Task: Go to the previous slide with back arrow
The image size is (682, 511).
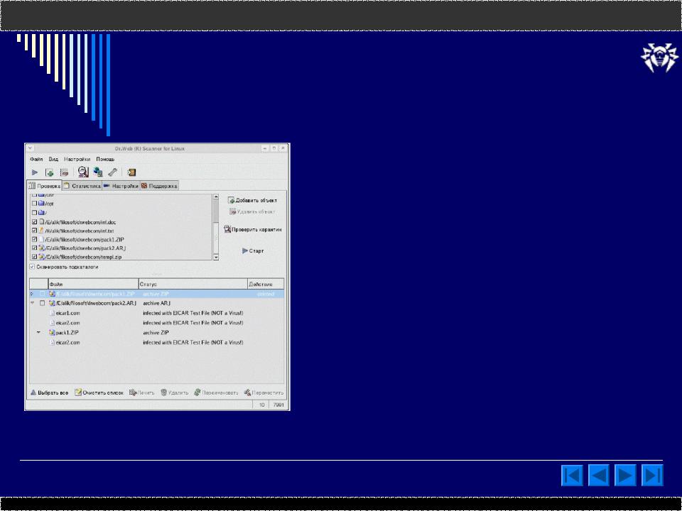Action: [599, 475]
